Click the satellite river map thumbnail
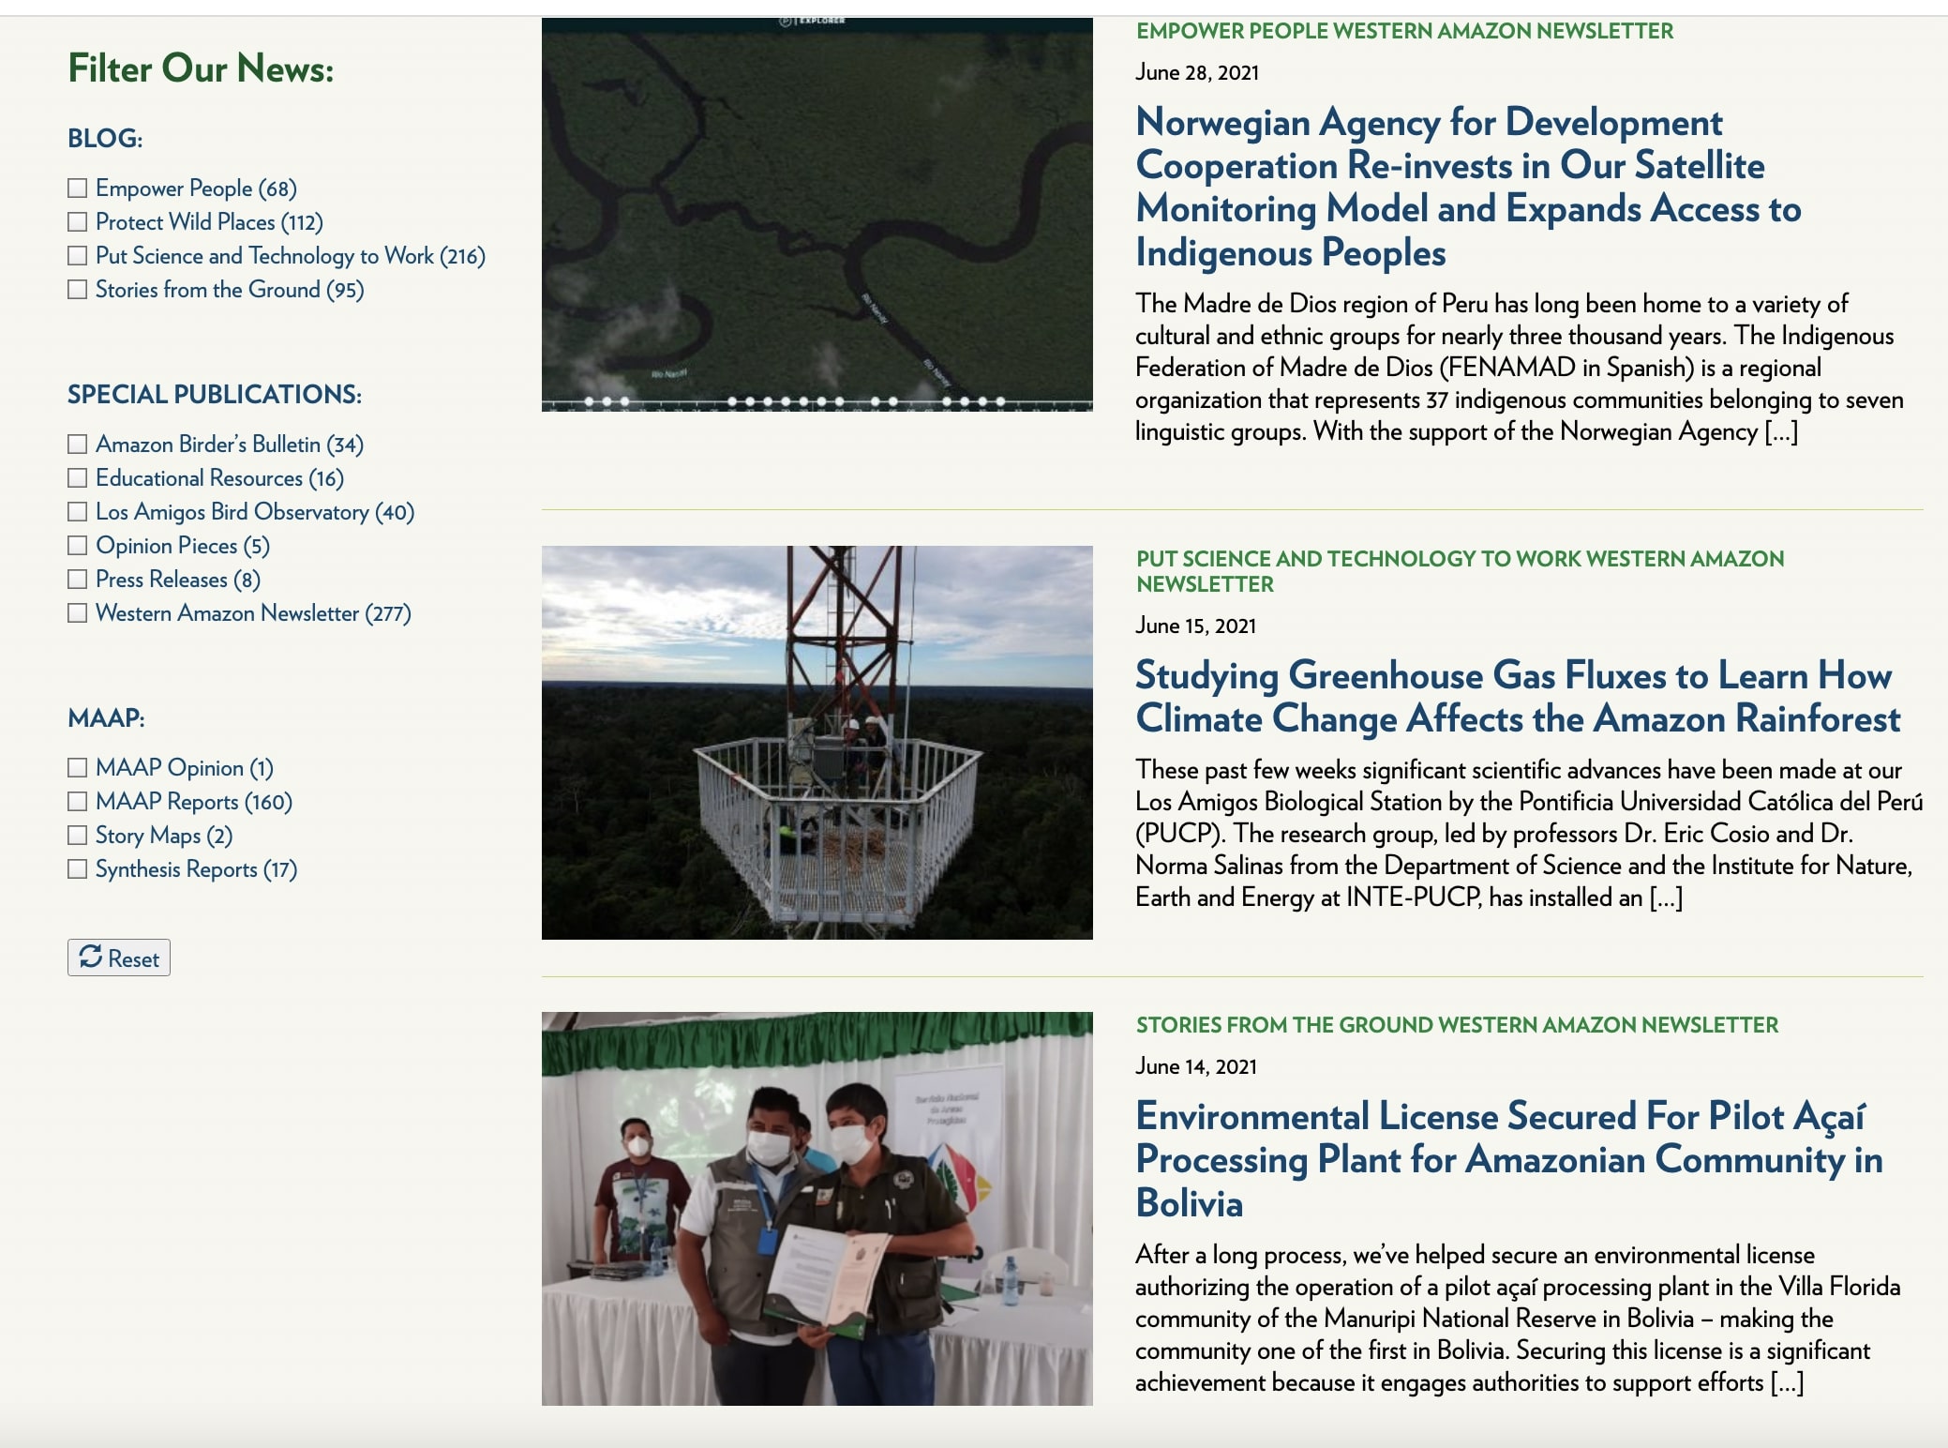1948x1448 pixels. [817, 215]
